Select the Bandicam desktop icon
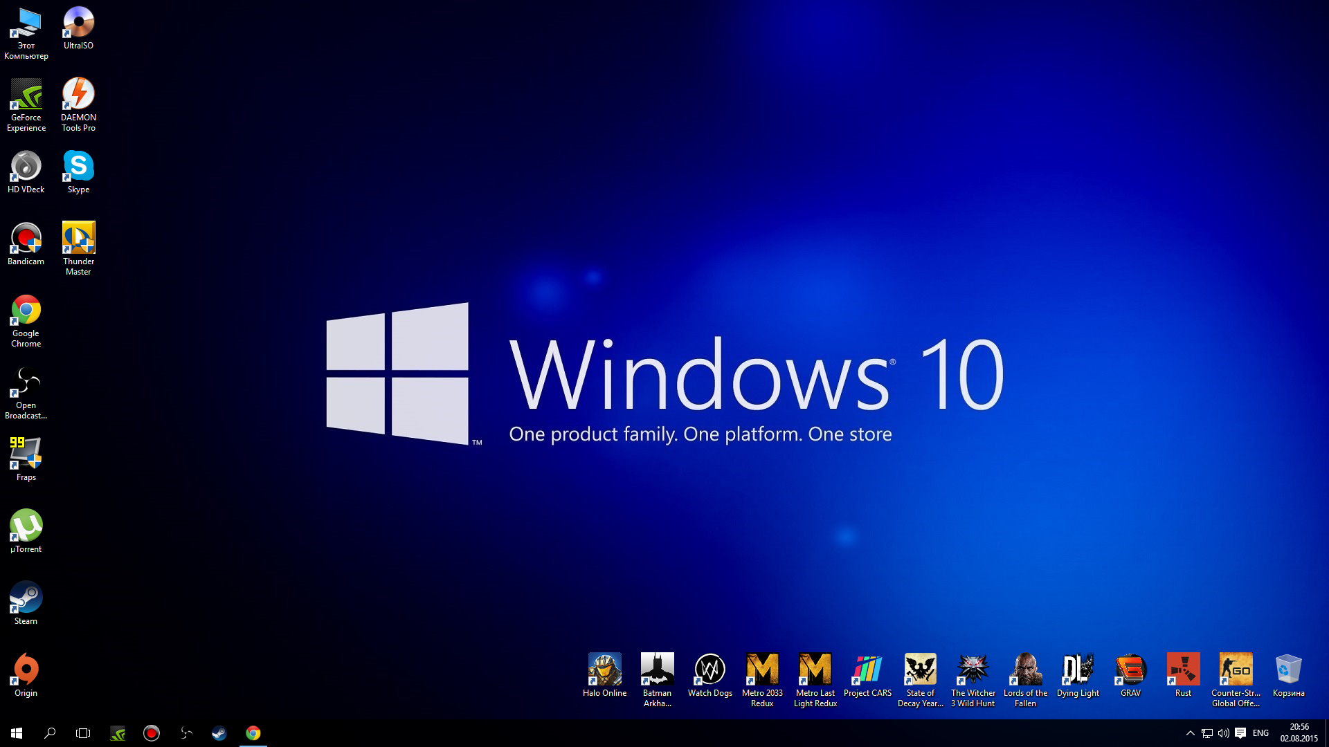This screenshot has width=1329, height=747. click(26, 243)
